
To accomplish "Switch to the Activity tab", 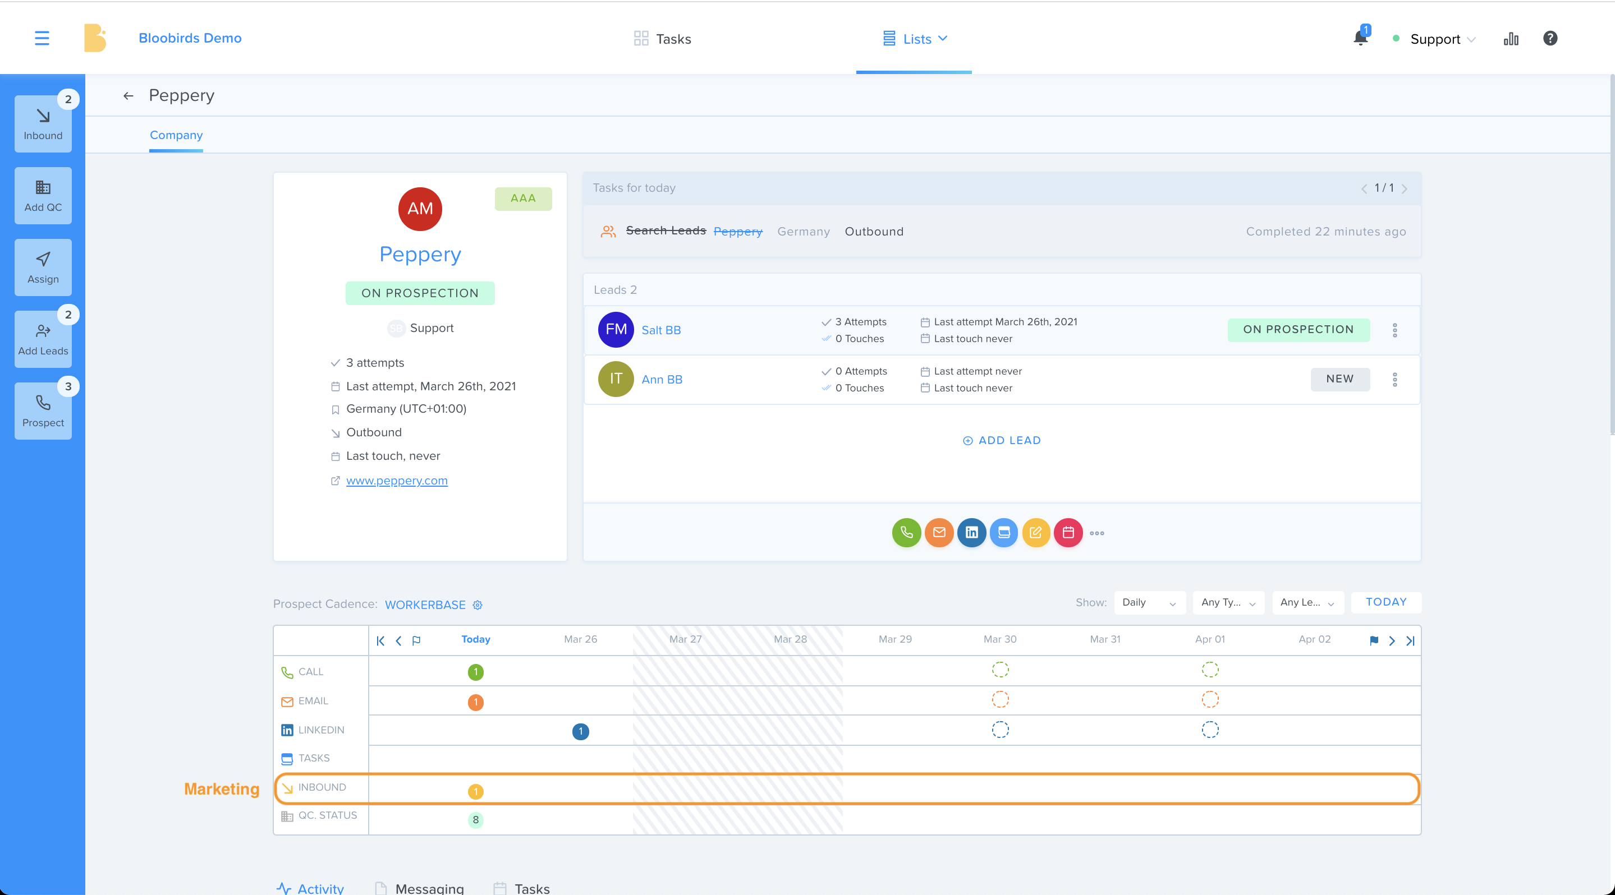I will coord(310,888).
